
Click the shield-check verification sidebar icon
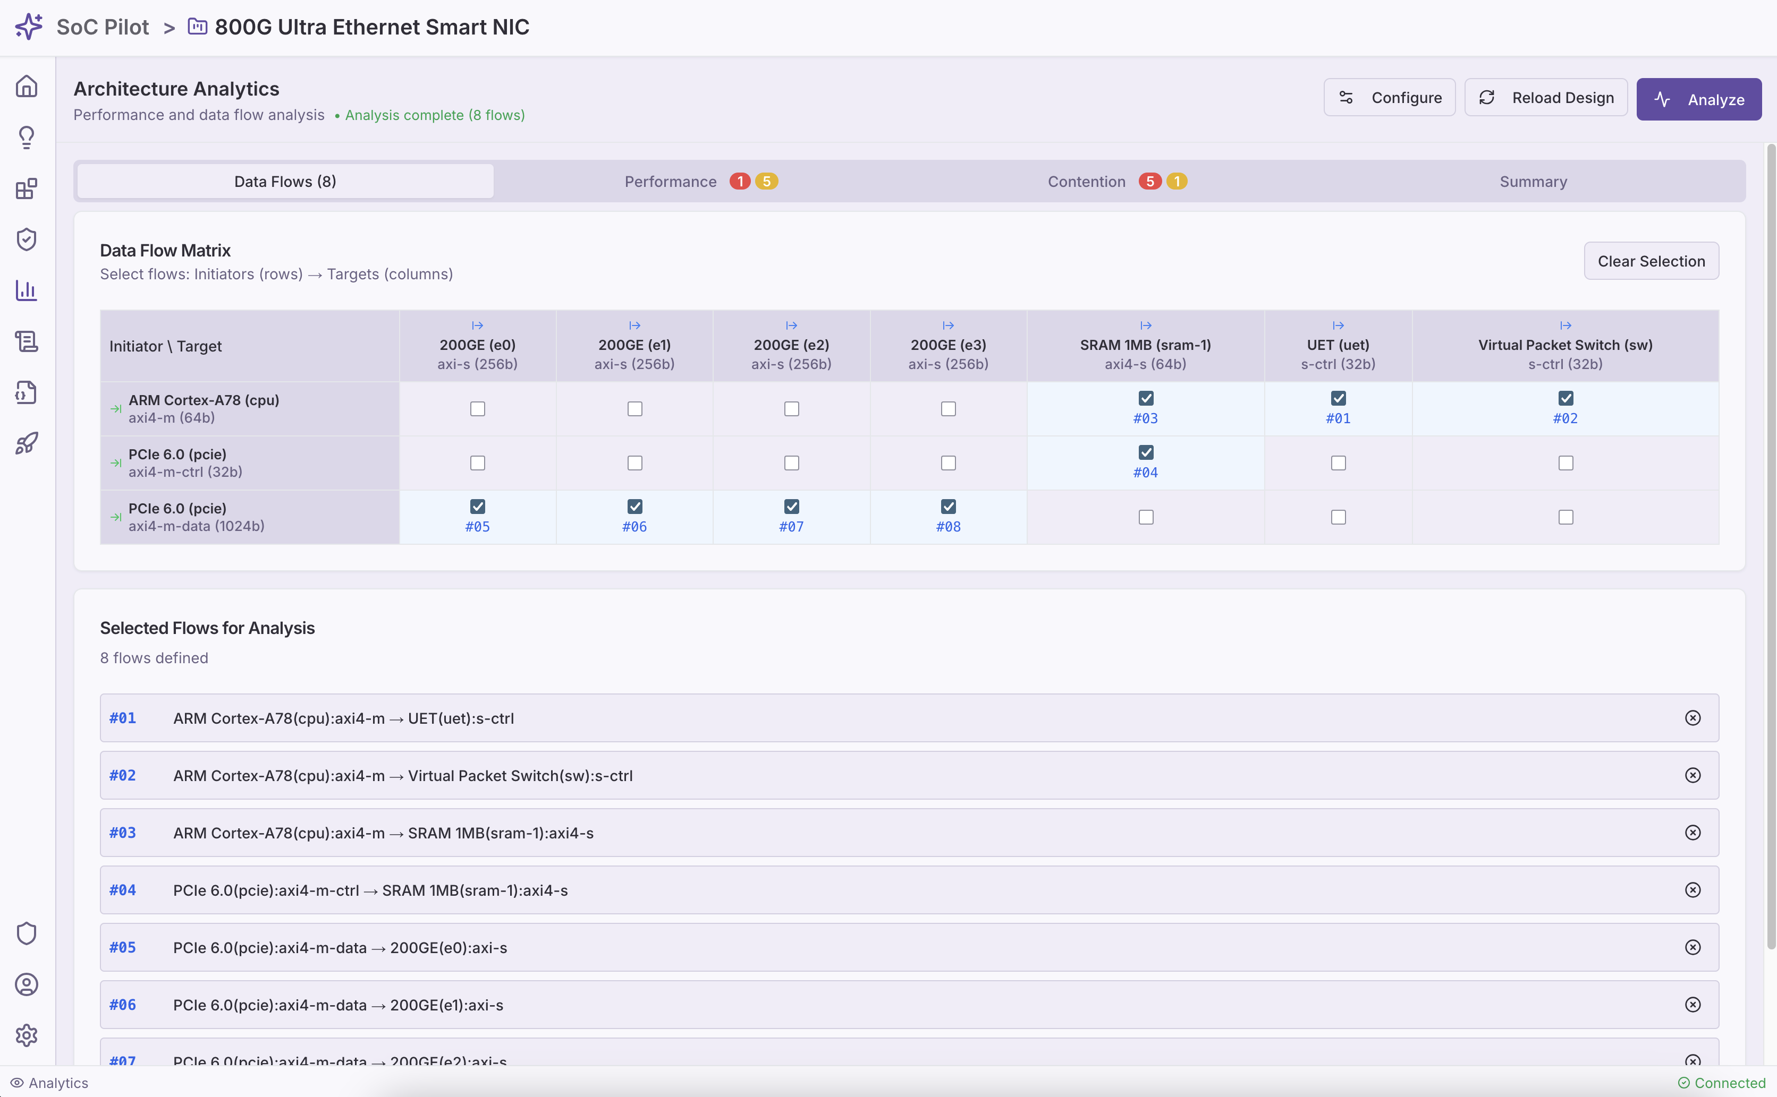point(27,239)
